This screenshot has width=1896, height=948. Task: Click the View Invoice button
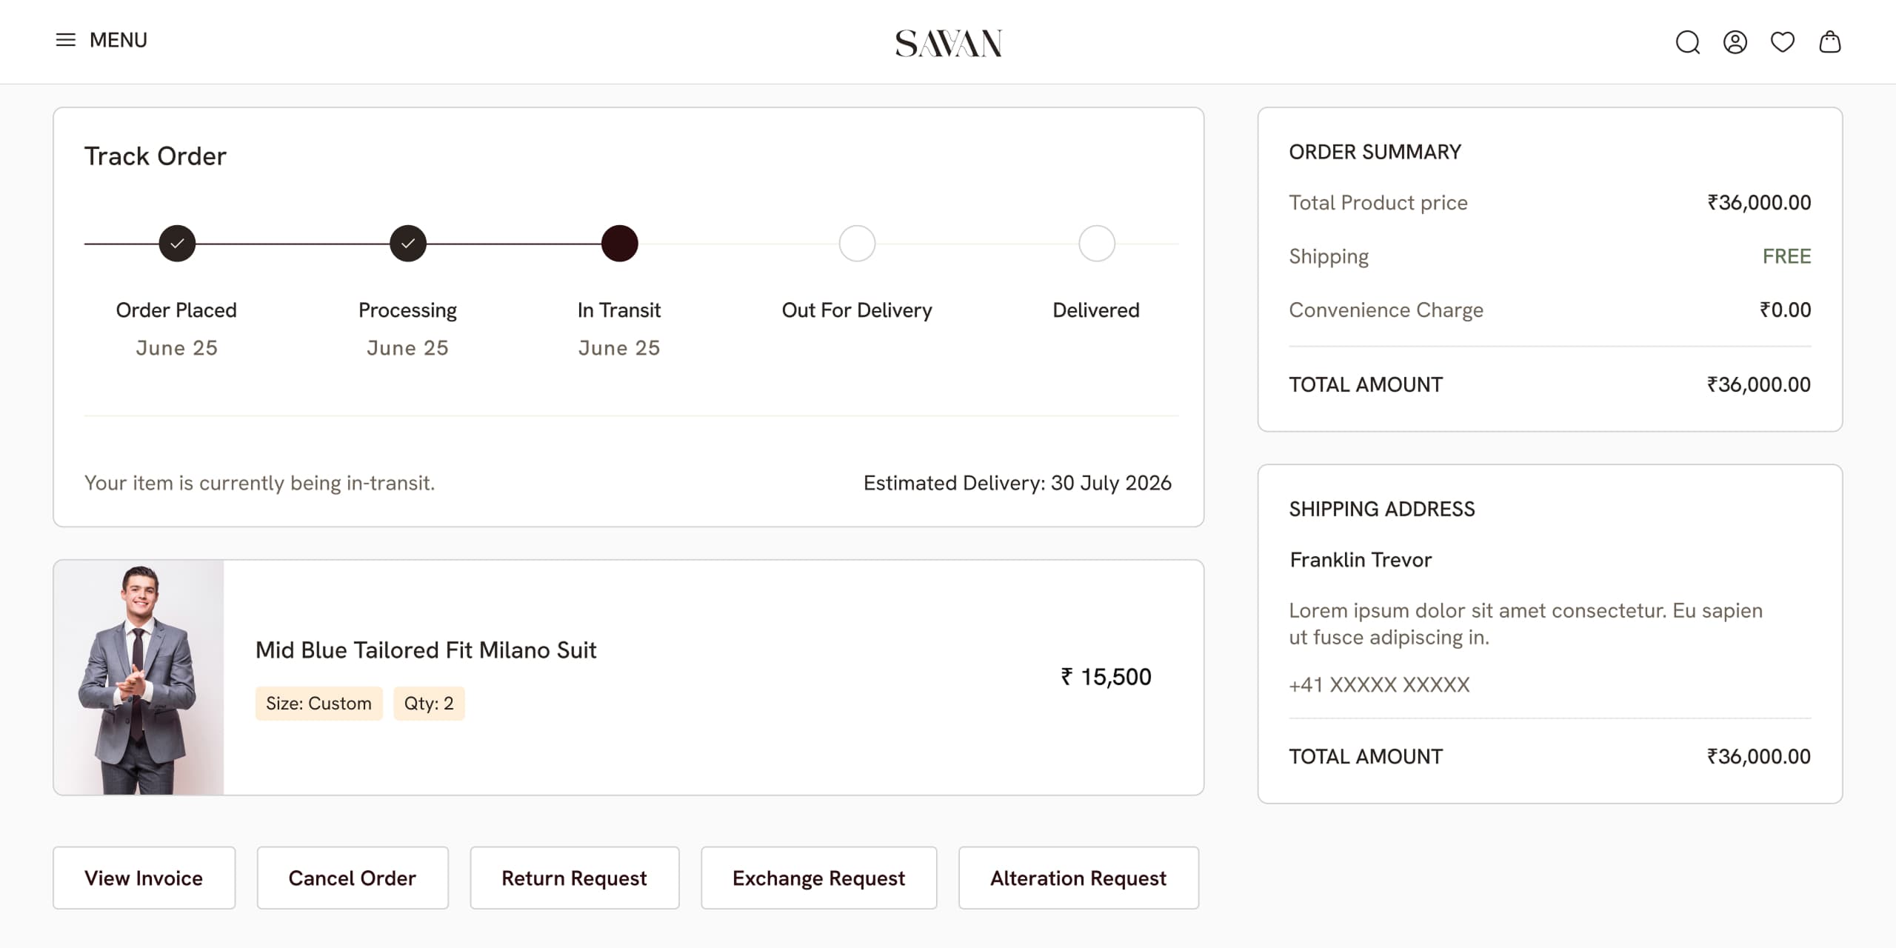pos(144,878)
